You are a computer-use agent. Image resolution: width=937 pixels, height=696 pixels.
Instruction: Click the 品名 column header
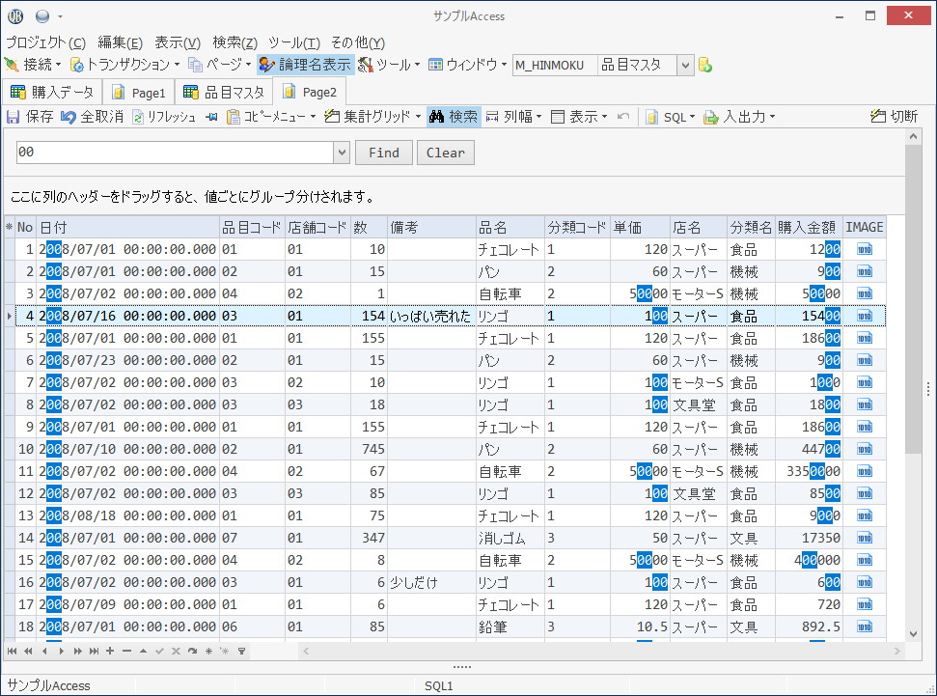510,227
